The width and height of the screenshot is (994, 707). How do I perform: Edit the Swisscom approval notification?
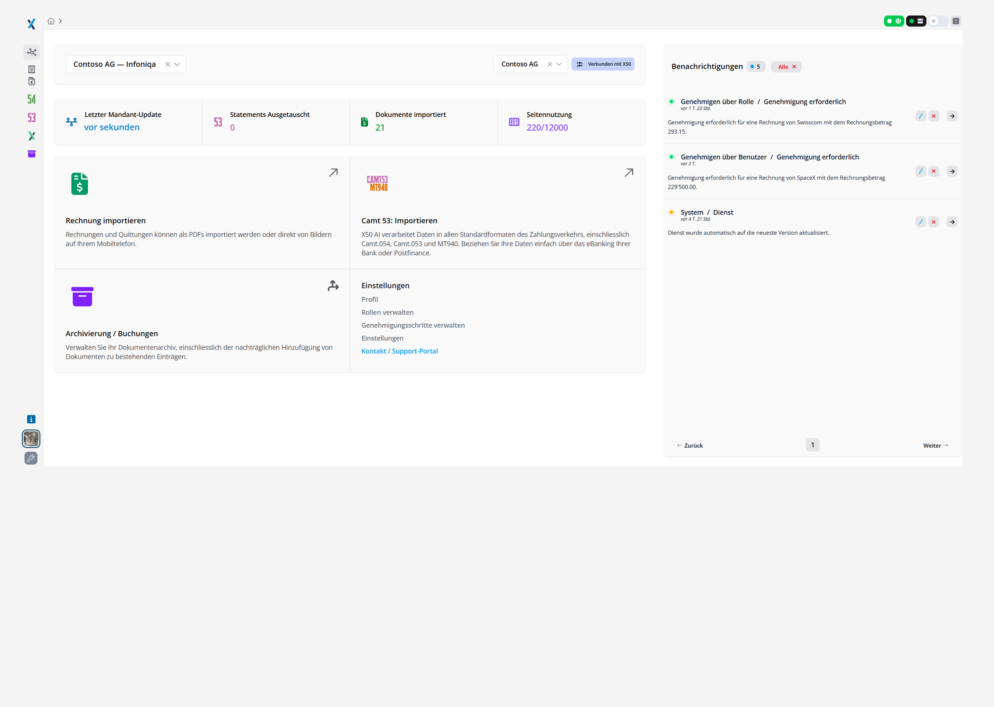tap(921, 116)
